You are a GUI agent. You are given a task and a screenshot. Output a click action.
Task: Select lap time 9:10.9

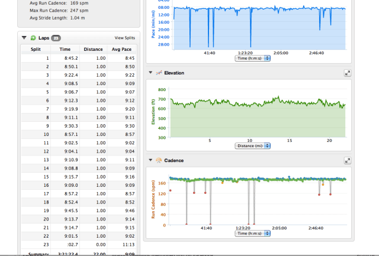(x=71, y=160)
